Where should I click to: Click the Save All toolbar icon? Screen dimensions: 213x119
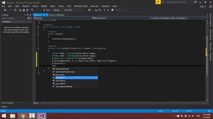tap(27, 10)
